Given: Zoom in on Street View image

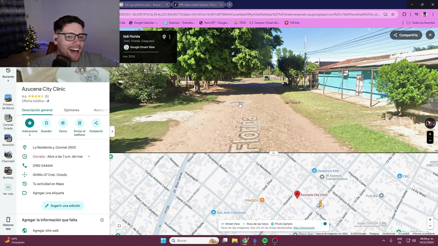Looking at the screenshot, I should (x=430, y=134).
